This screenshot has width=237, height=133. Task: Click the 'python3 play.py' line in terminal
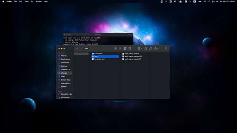(x=71, y=42)
